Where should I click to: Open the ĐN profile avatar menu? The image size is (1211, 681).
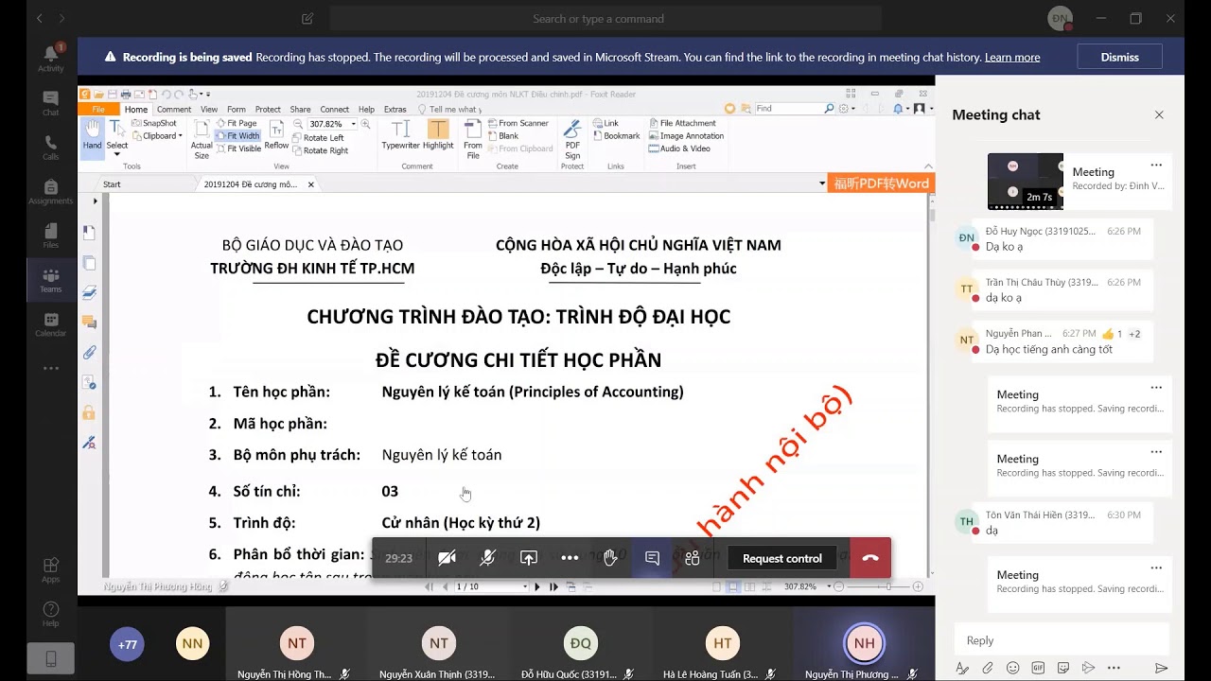pyautogui.click(x=1061, y=18)
